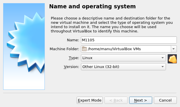Click the Name and operating system heading
The image size is (180, 107).
pos(92,6)
